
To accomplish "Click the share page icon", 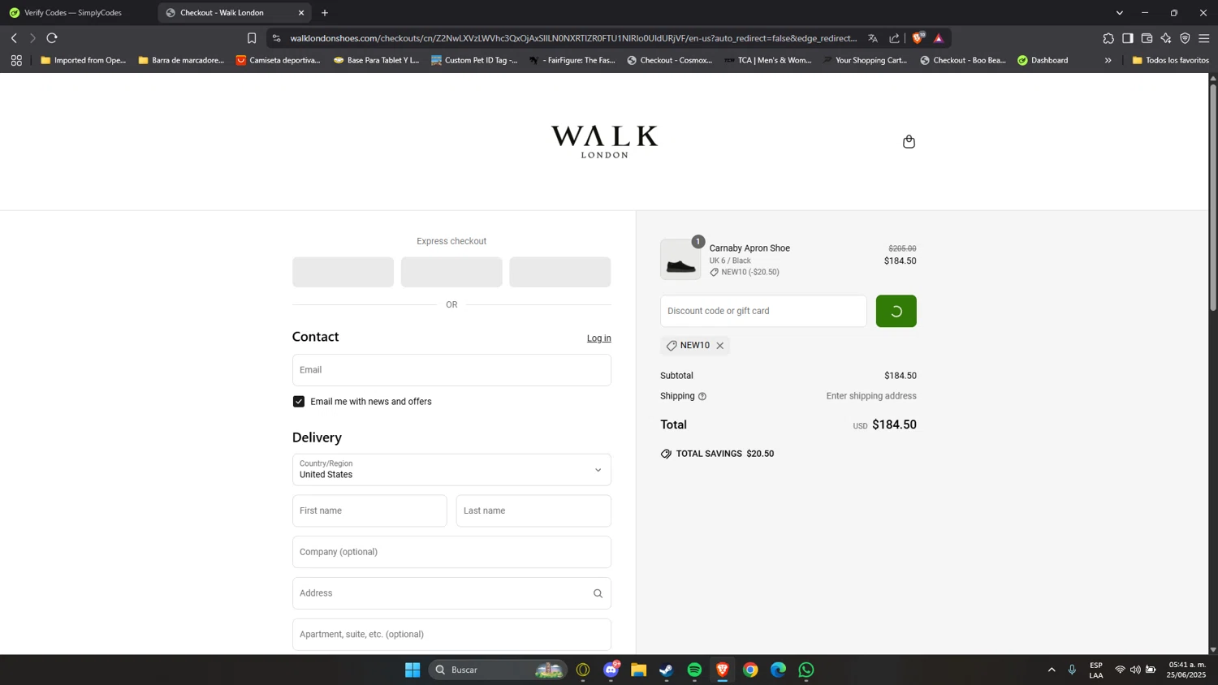I will [x=894, y=38].
